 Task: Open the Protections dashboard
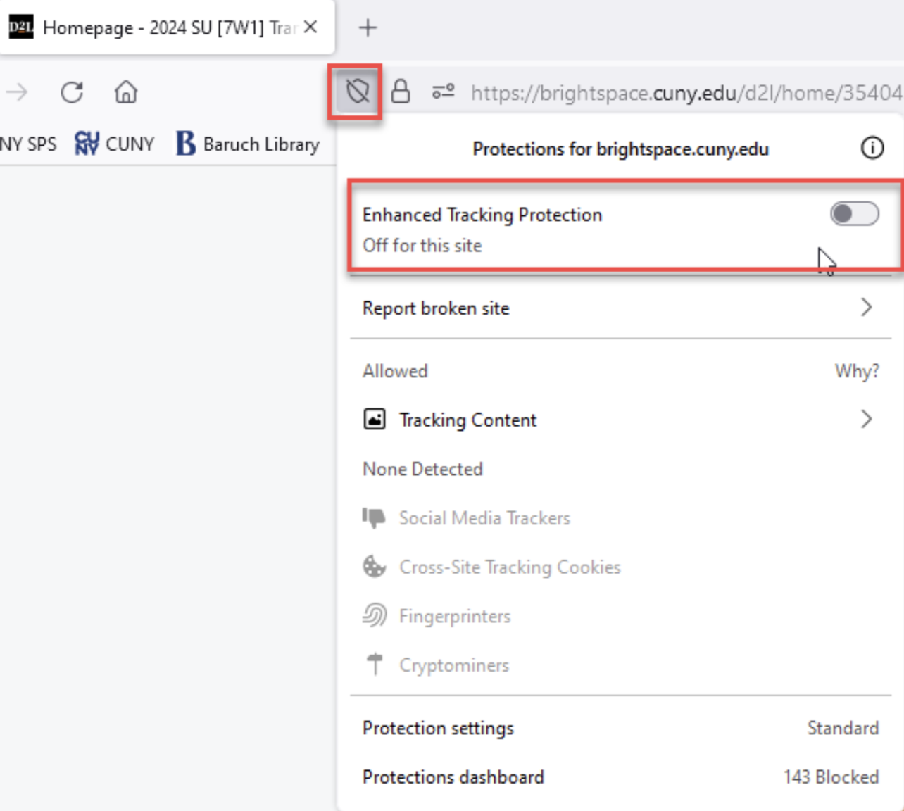(453, 777)
